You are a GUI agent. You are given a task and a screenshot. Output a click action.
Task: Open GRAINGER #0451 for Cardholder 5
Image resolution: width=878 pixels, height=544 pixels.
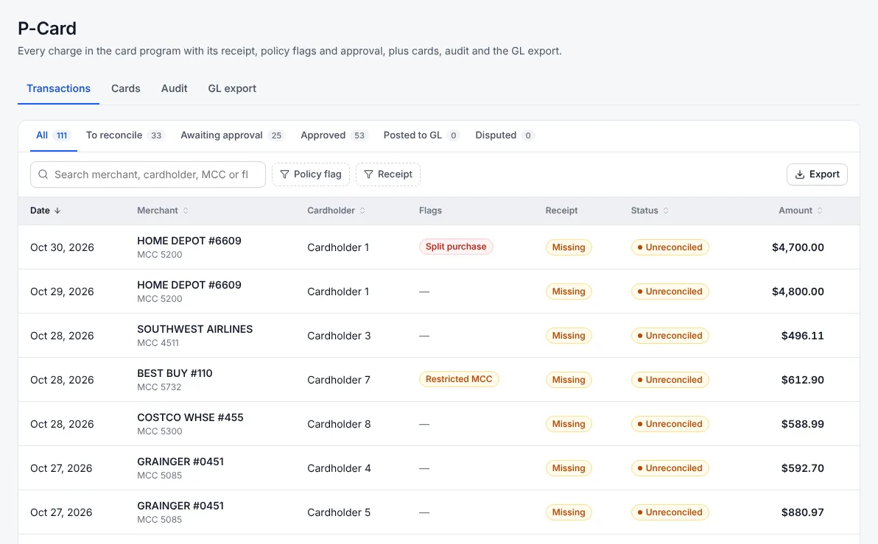click(x=180, y=506)
